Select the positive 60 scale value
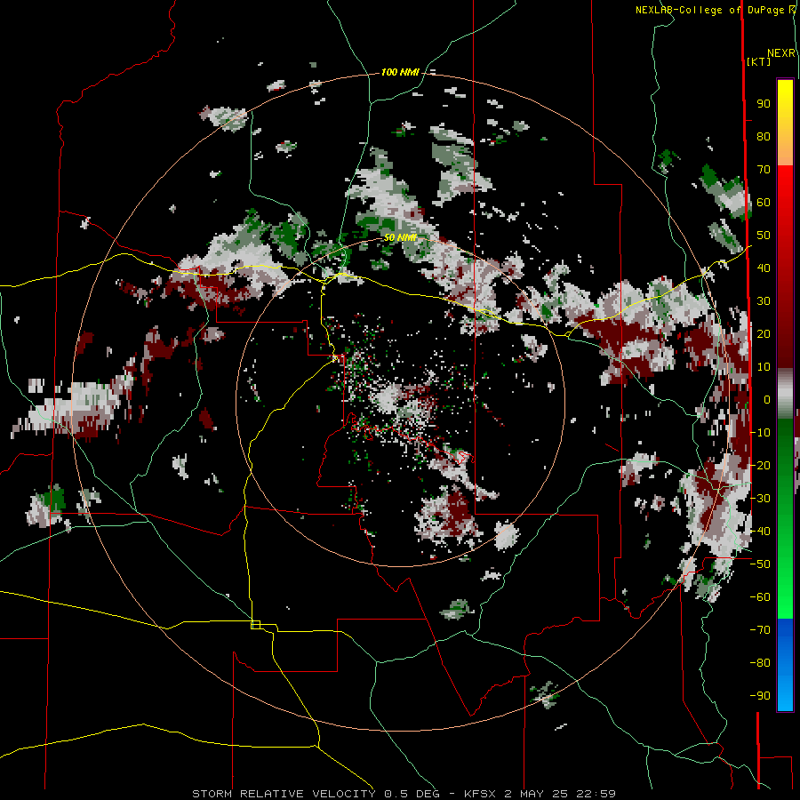The width and height of the screenshot is (800, 800). 764,202
